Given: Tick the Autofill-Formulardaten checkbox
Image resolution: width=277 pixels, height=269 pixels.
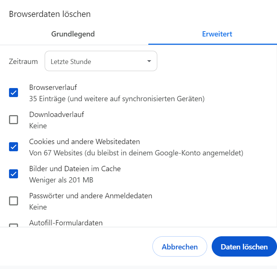Looking at the screenshot, I should 14,225.
